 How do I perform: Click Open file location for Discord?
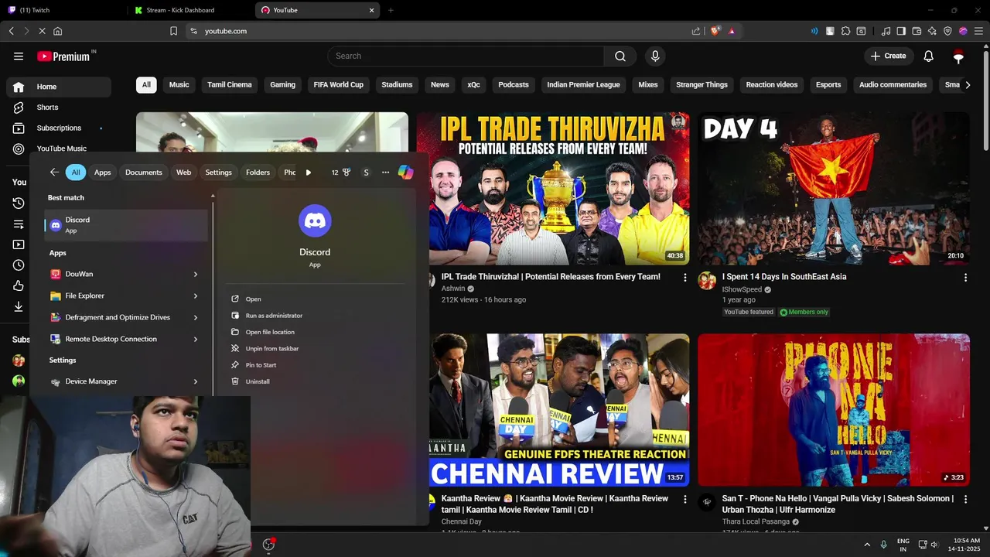[270, 332]
